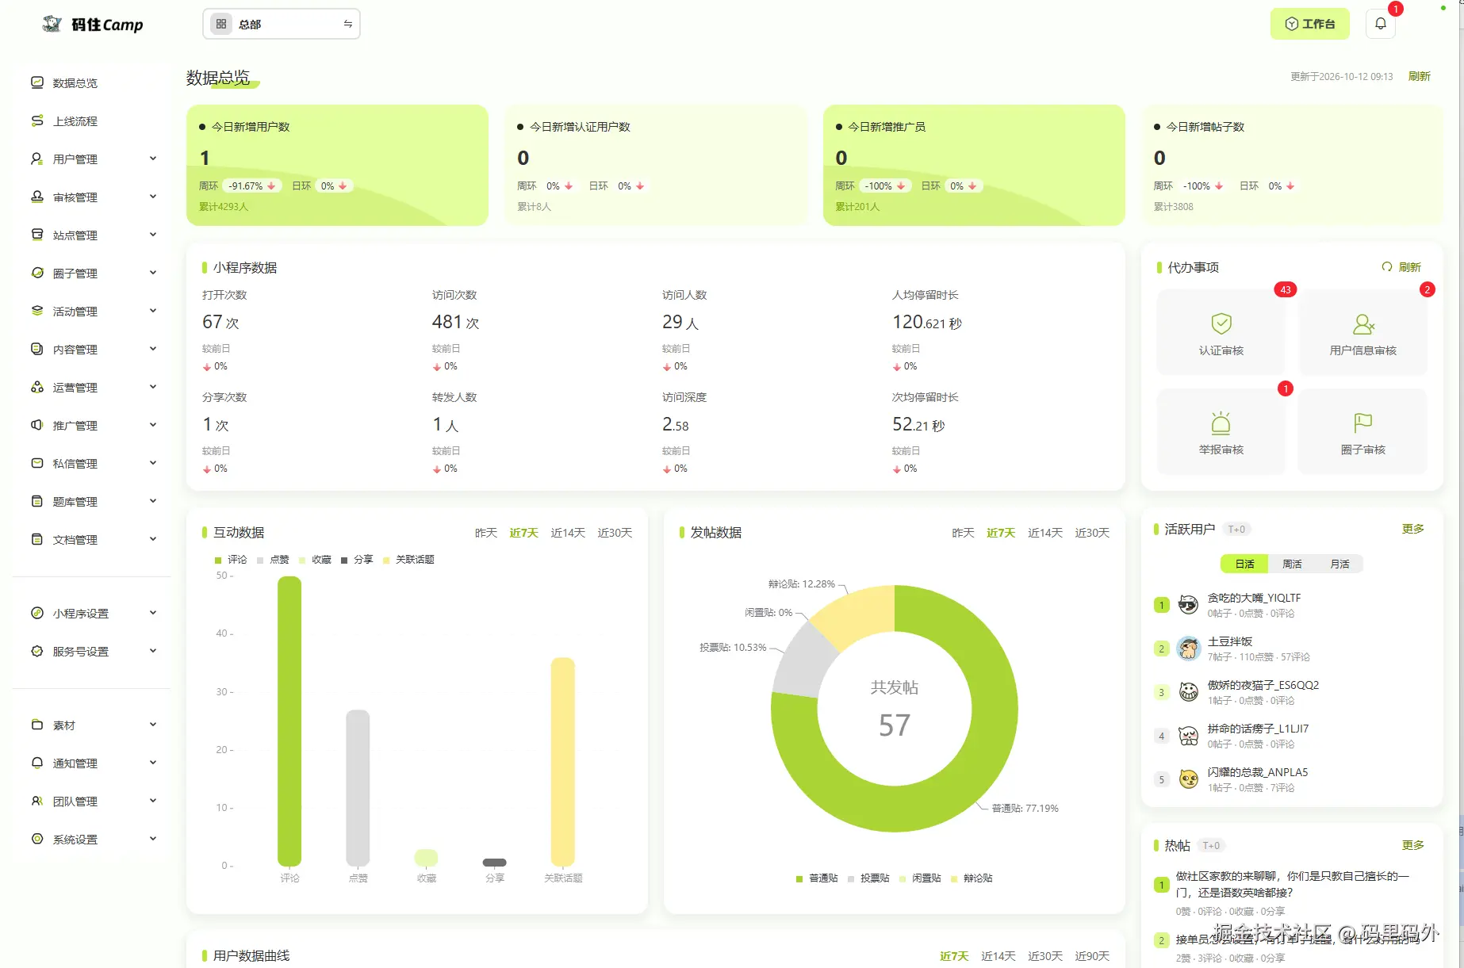Expand the 系统设置 sidebar menu
The height and width of the screenshot is (968, 1464).
click(93, 839)
